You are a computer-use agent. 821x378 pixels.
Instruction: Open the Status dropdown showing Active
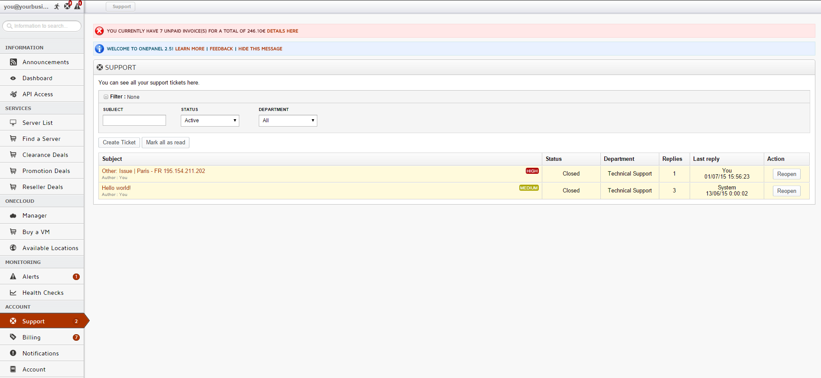click(210, 121)
